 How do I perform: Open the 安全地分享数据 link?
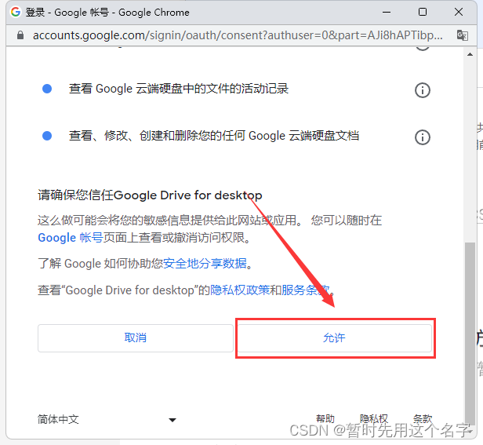point(205,264)
